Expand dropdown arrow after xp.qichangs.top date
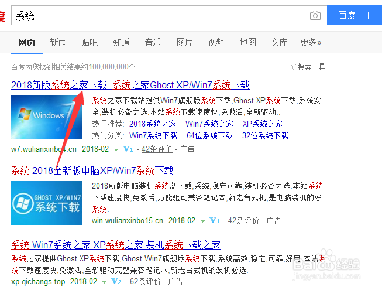Viewport: 382px width, 290px height. pos(104,282)
